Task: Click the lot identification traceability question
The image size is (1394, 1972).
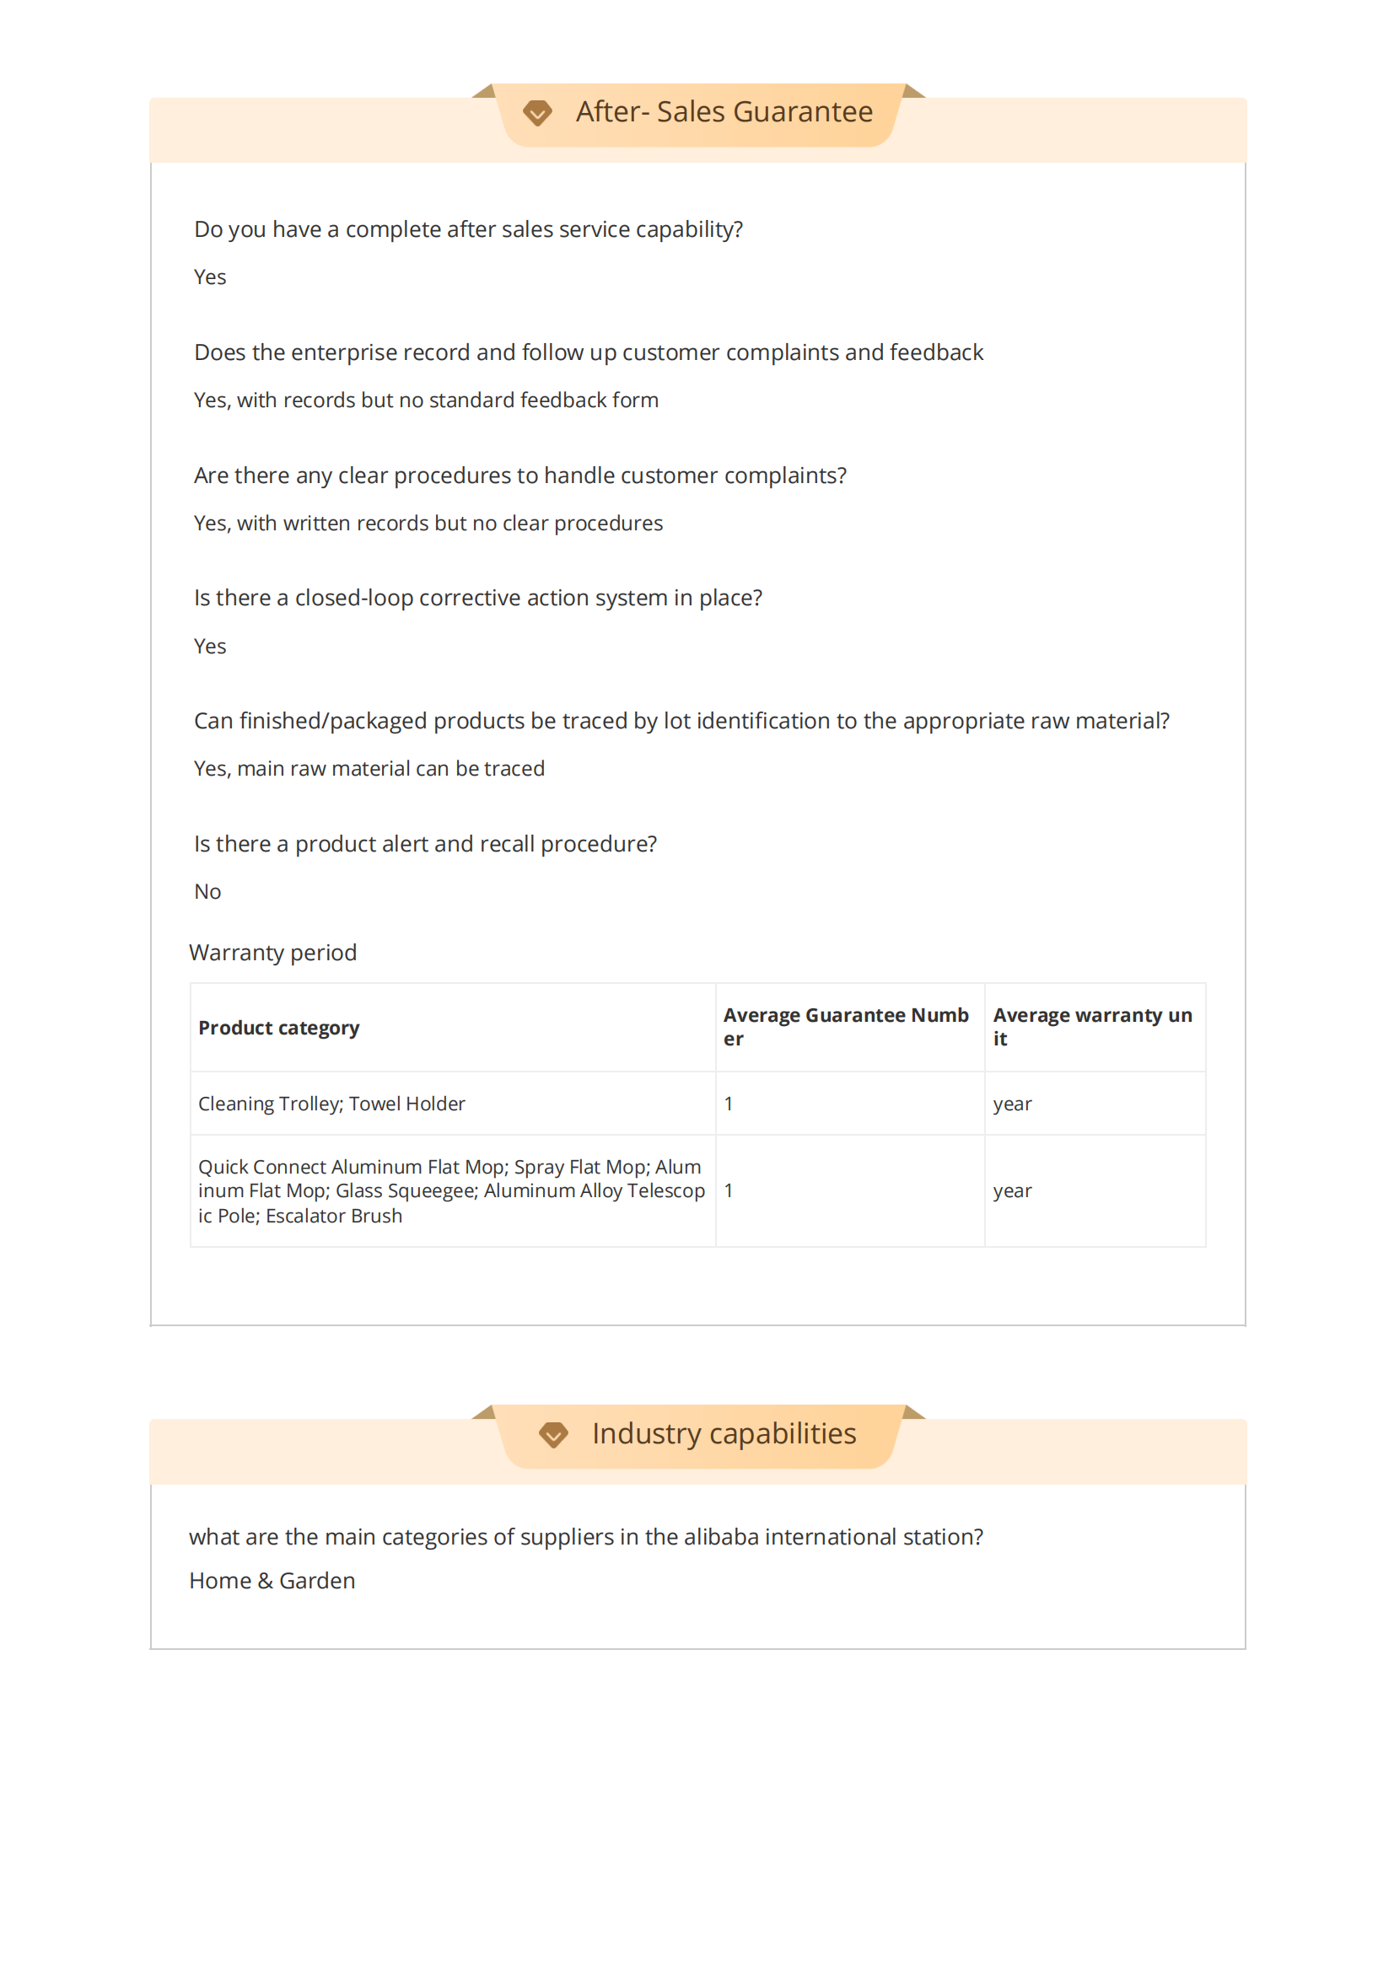Action: [681, 721]
